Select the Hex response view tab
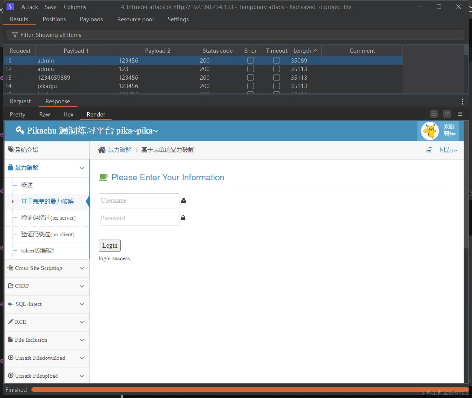This screenshot has height=398, width=472. 68,114
